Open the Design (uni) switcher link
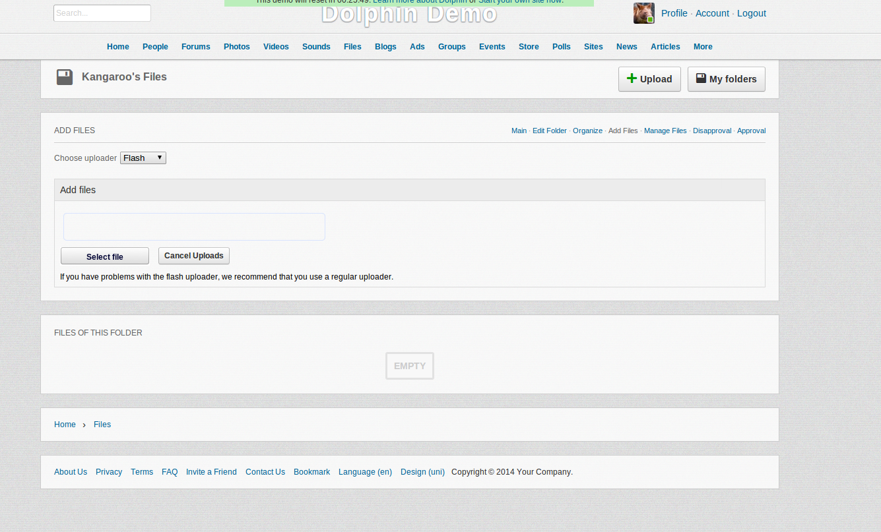Image resolution: width=881 pixels, height=532 pixels. coord(422,472)
